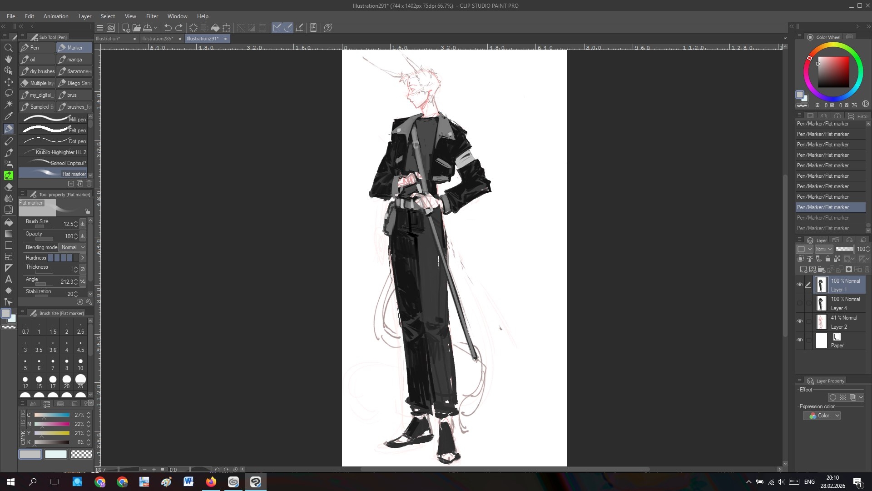This screenshot has width=872, height=491.
Task: Switch to Illustration285 tab
Action: 157,39
